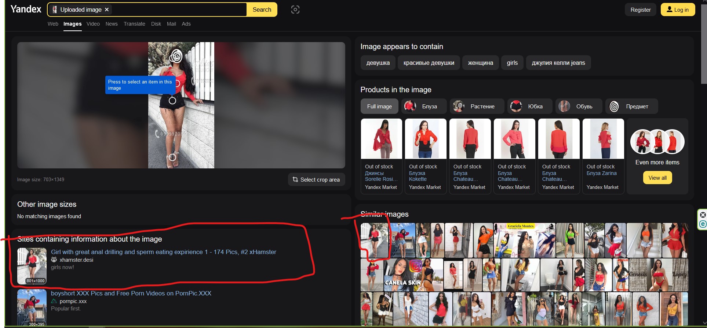The image size is (707, 328).
Task: Open the xHamster result title link
Action: [164, 252]
